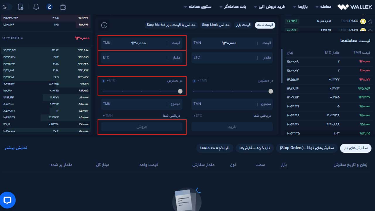Select the Stop Market order type tab
375x211 pixels.
tap(171, 25)
